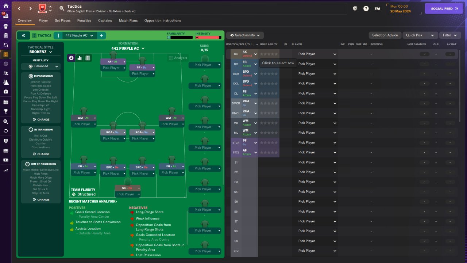
Task: Collapse tactics panel with double arrow
Action: 23,35
